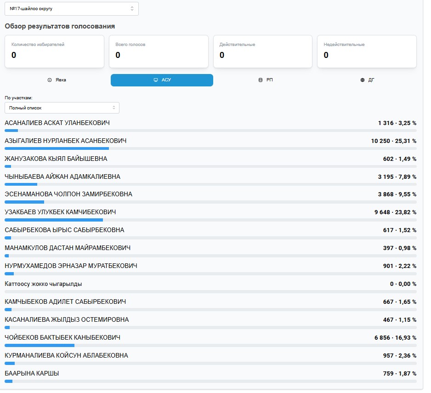Select the Недействительные votes card
The height and width of the screenshot is (393, 431).
point(367,51)
